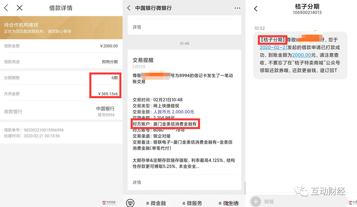Tap the back arrow on the 桔子分期 SMS screen
The width and height of the screenshot is (357, 207).
click(x=256, y=9)
